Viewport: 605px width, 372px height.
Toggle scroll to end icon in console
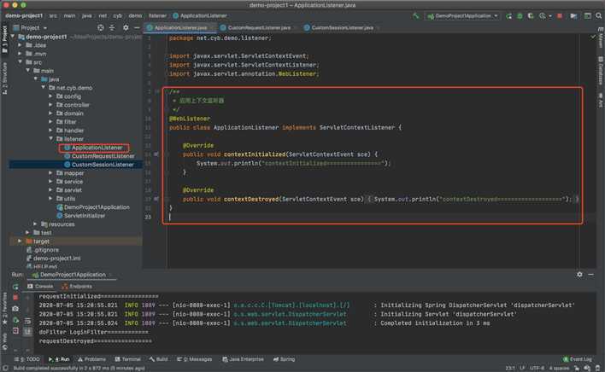(27, 331)
